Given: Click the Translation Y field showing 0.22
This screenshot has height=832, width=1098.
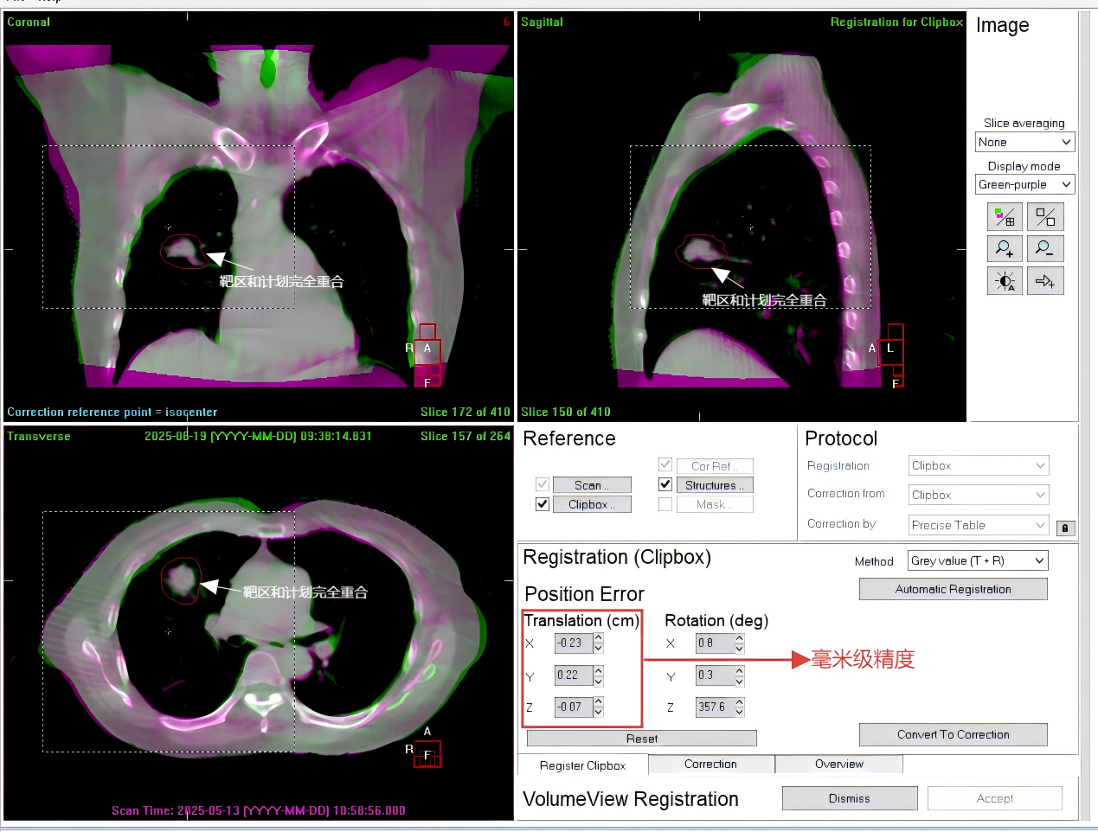Looking at the screenshot, I should pyautogui.click(x=574, y=675).
